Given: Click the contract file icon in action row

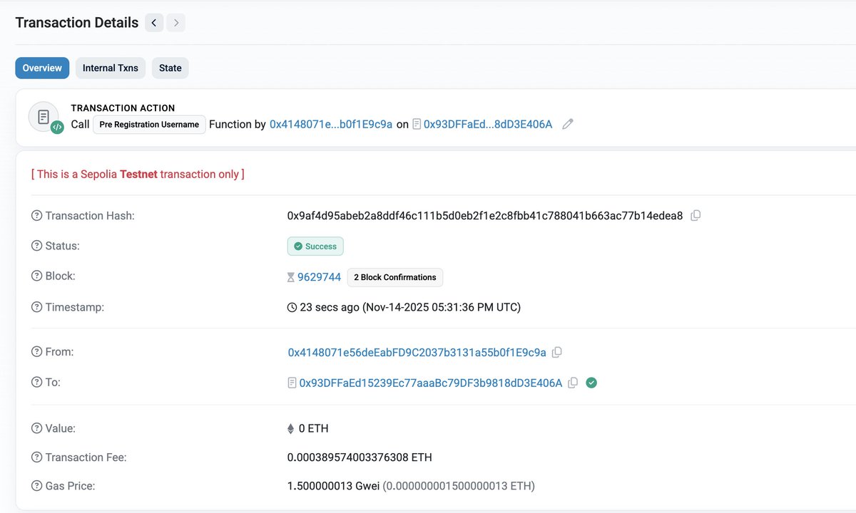Looking at the screenshot, I should point(417,124).
